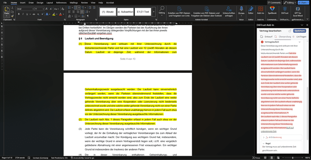Create PDF and share via Outlook
The image size is (311, 160).
(x=206, y=12)
